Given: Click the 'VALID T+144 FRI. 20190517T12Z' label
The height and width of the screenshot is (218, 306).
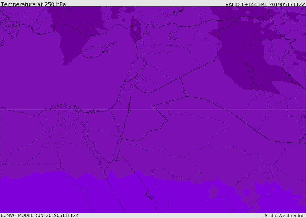Looking at the screenshot, I should pyautogui.click(x=265, y=4).
